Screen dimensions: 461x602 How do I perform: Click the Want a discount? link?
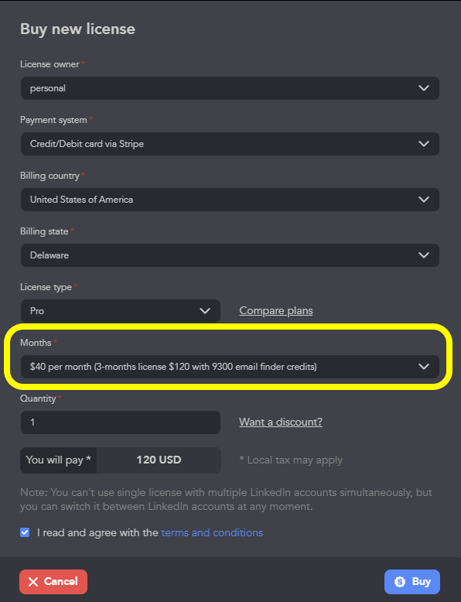coord(281,422)
